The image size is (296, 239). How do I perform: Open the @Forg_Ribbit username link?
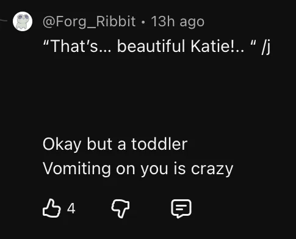pos(89,21)
